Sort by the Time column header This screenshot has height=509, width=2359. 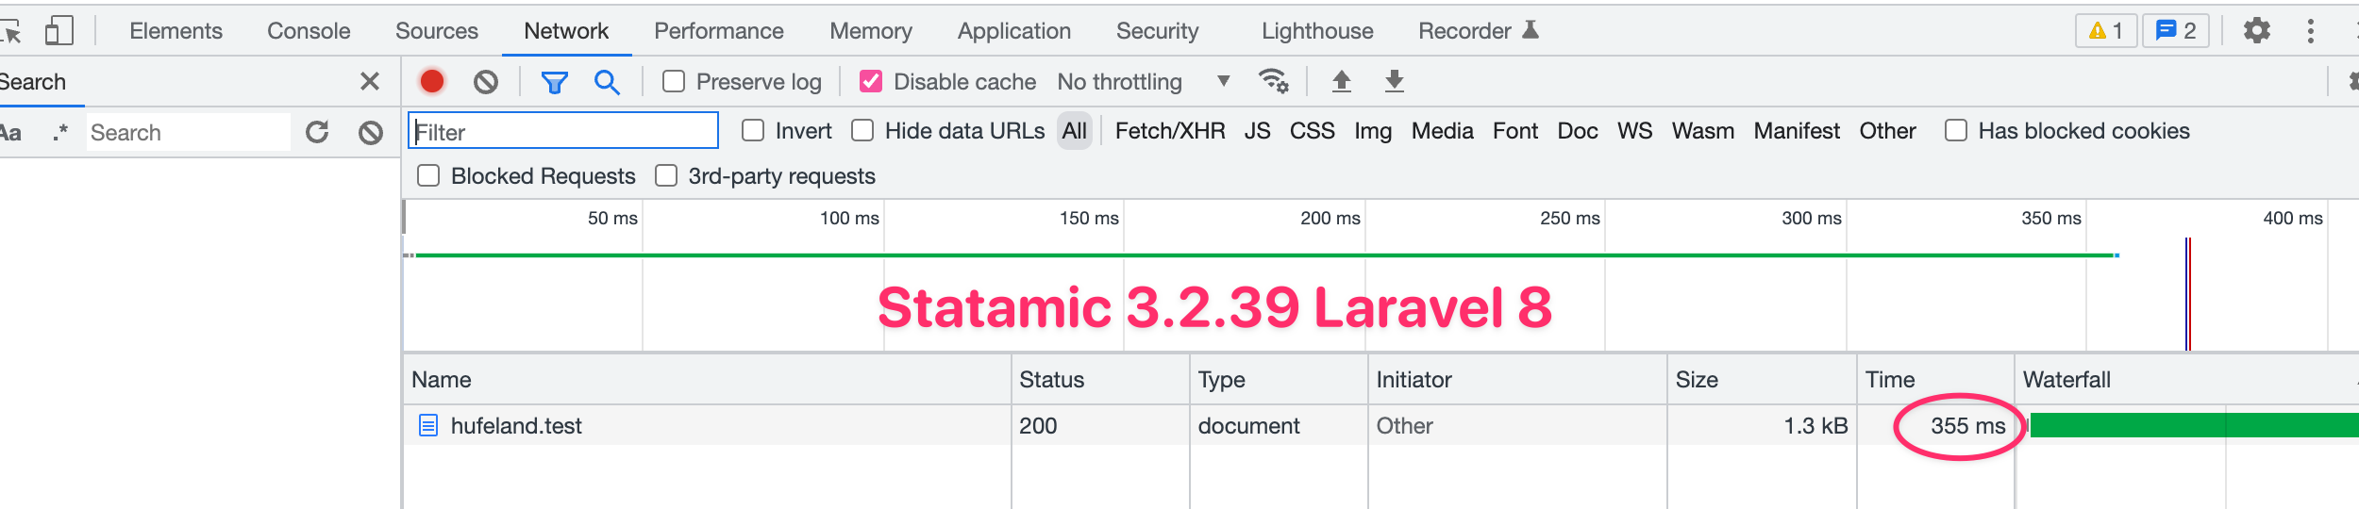pos(1935,380)
